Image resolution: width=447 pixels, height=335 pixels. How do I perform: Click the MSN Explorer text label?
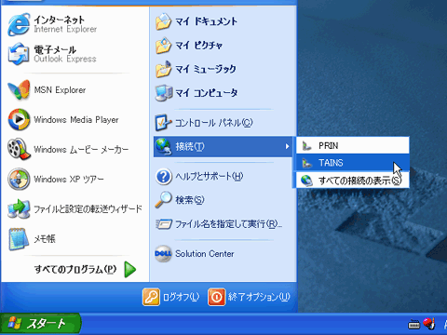(60, 90)
